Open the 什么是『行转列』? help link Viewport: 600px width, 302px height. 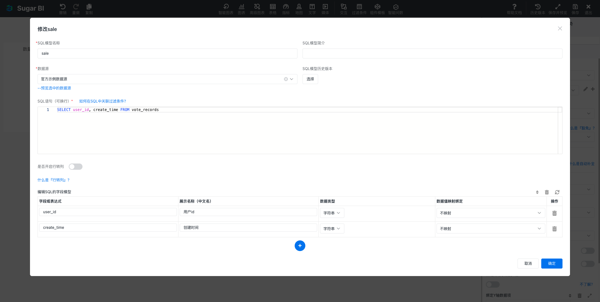point(53,180)
